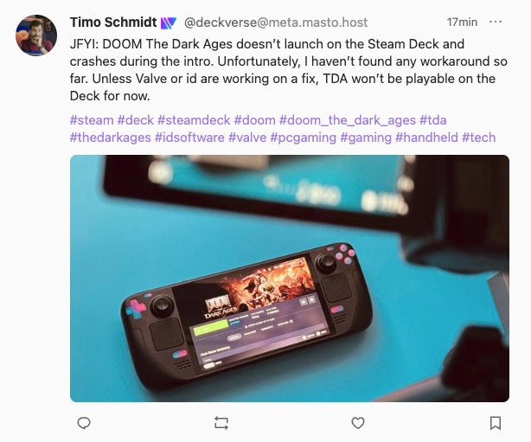This screenshot has height=442, width=531.
Task: Open the #pcgaming hashtag
Action: (x=304, y=138)
